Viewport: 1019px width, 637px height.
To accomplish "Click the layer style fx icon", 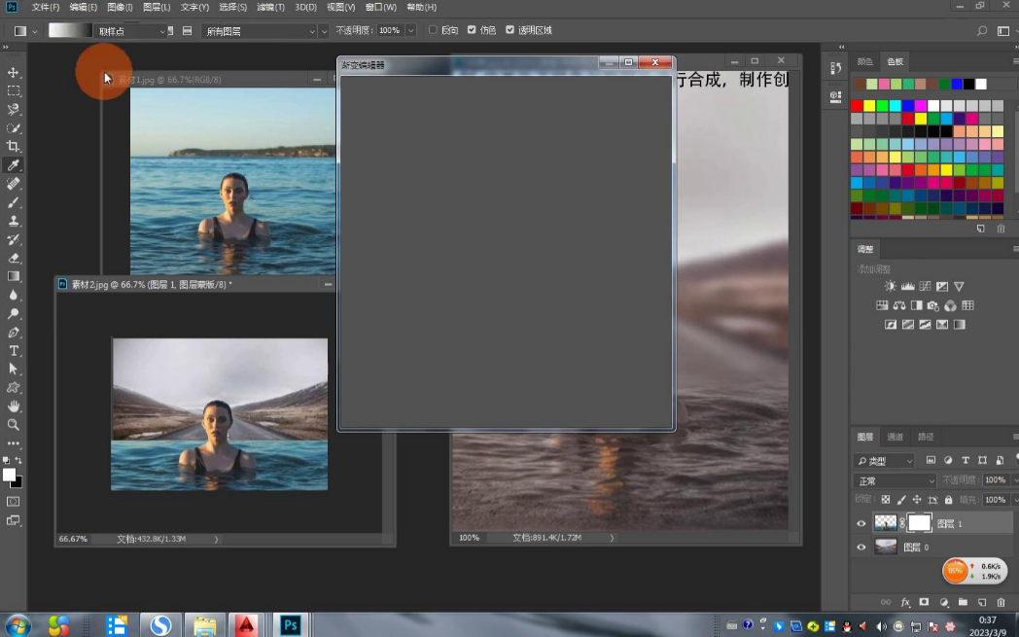I will tap(905, 603).
